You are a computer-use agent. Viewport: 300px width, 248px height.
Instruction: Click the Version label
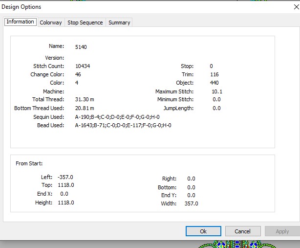coord(55,58)
